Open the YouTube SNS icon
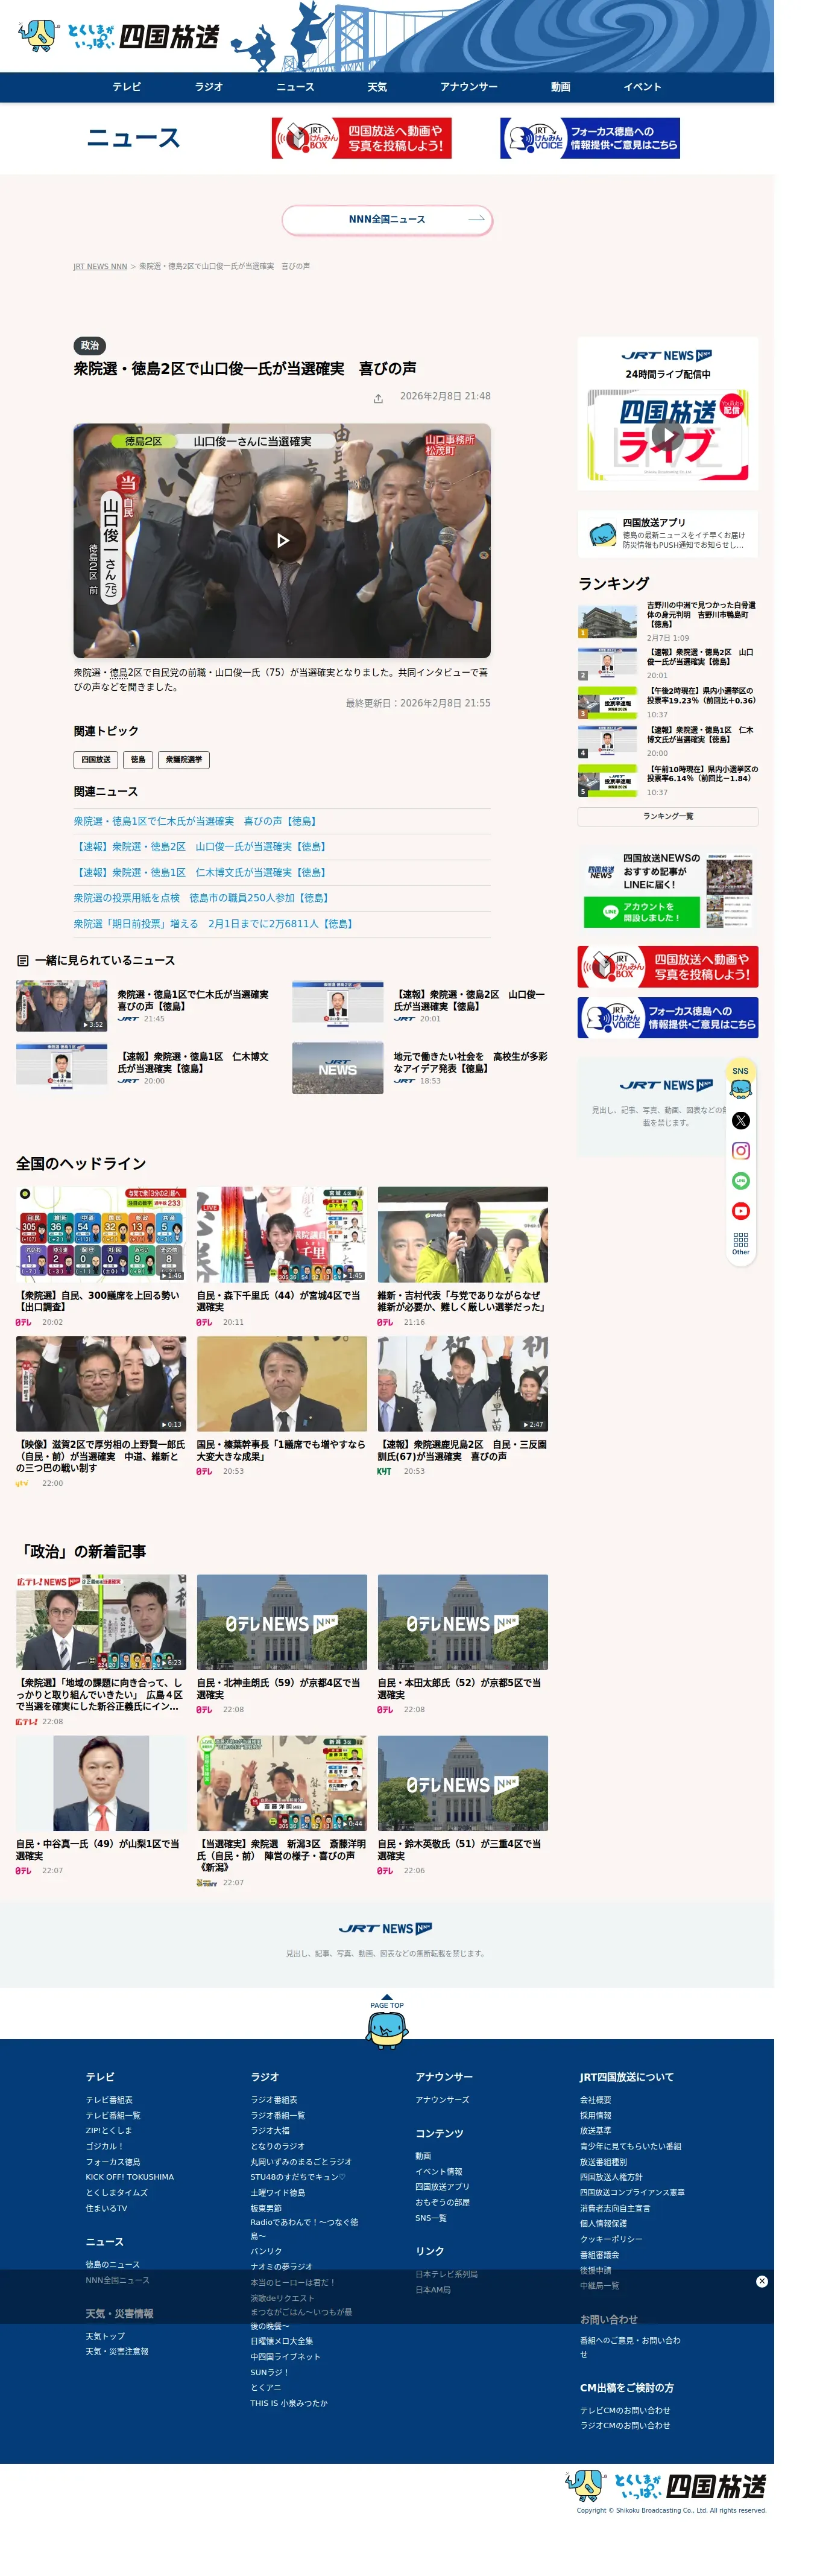Image resolution: width=820 pixels, height=2576 pixels. click(740, 1210)
